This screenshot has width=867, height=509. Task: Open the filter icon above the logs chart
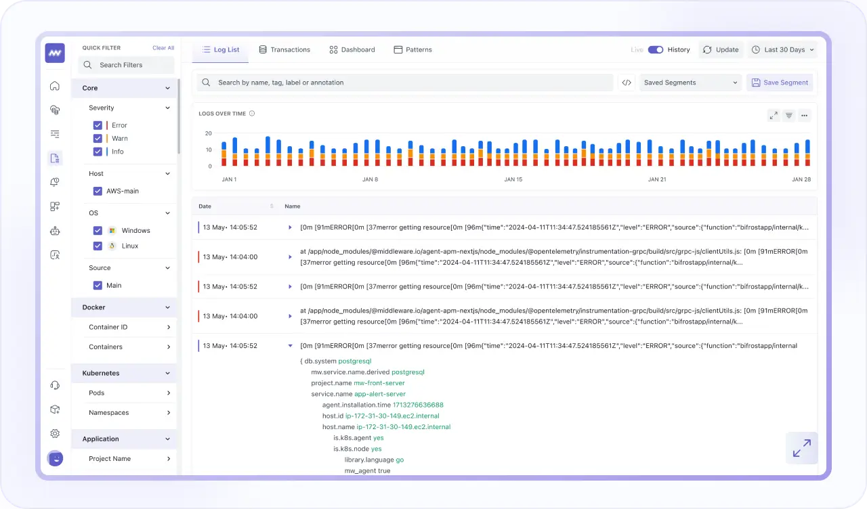[788, 115]
